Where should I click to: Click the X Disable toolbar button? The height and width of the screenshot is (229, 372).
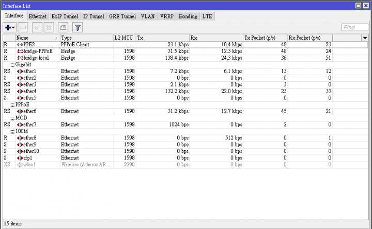click(x=49, y=28)
